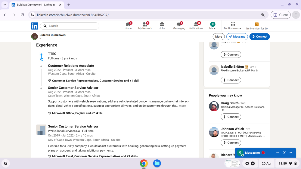The height and width of the screenshot is (169, 301).
Task: Open a new tab with the plus button
Action: [x=69, y=5]
